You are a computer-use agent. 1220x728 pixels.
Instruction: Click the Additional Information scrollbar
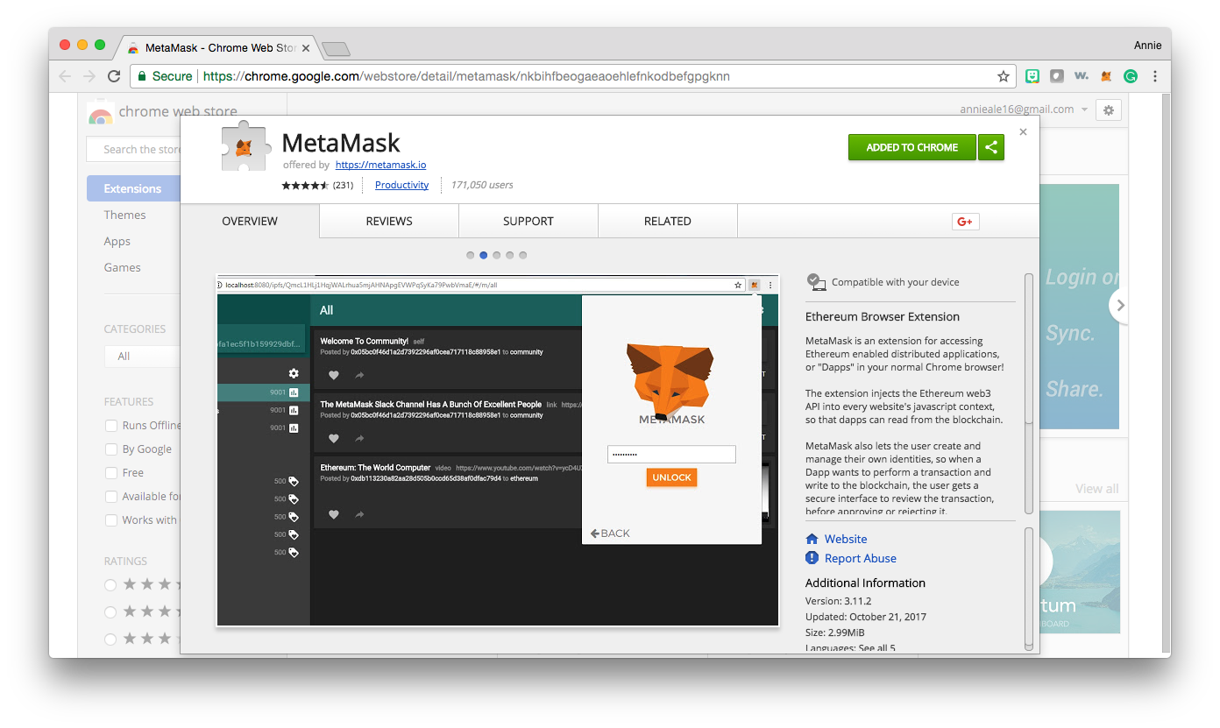point(1029,588)
